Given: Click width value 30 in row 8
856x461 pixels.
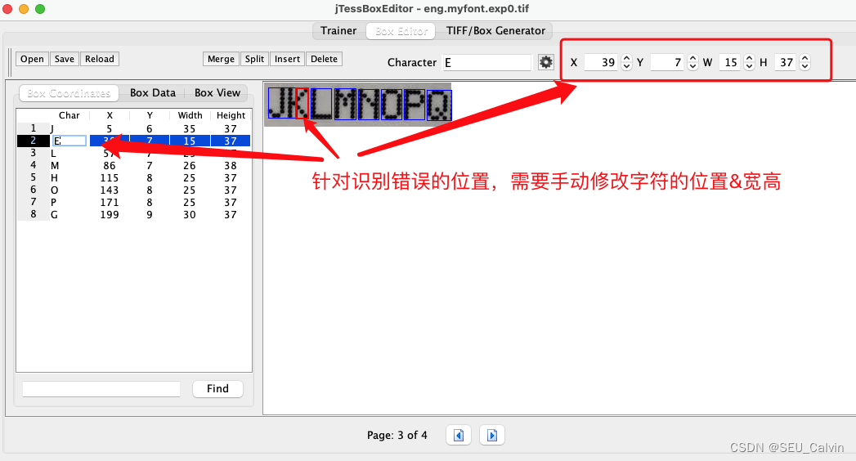Looking at the screenshot, I should [x=190, y=214].
